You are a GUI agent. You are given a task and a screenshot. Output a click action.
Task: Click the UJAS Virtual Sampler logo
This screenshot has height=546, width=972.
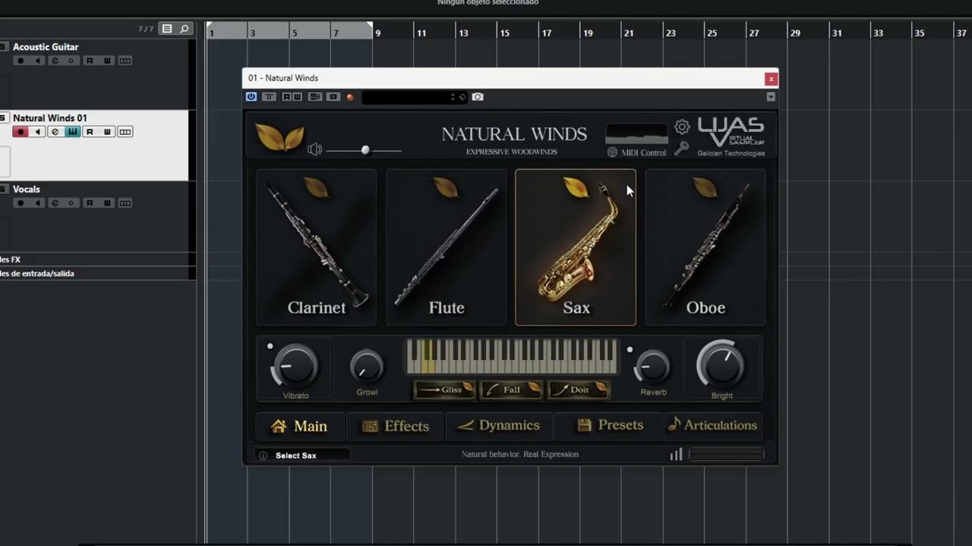[731, 137]
